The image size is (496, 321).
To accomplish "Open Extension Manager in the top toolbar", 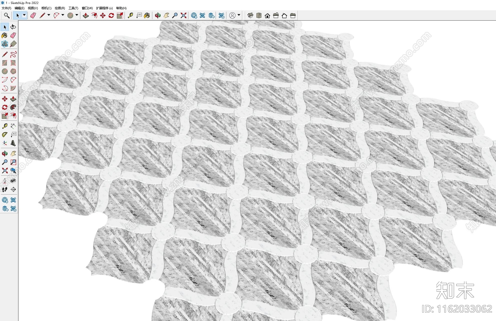I will [x=221, y=15].
